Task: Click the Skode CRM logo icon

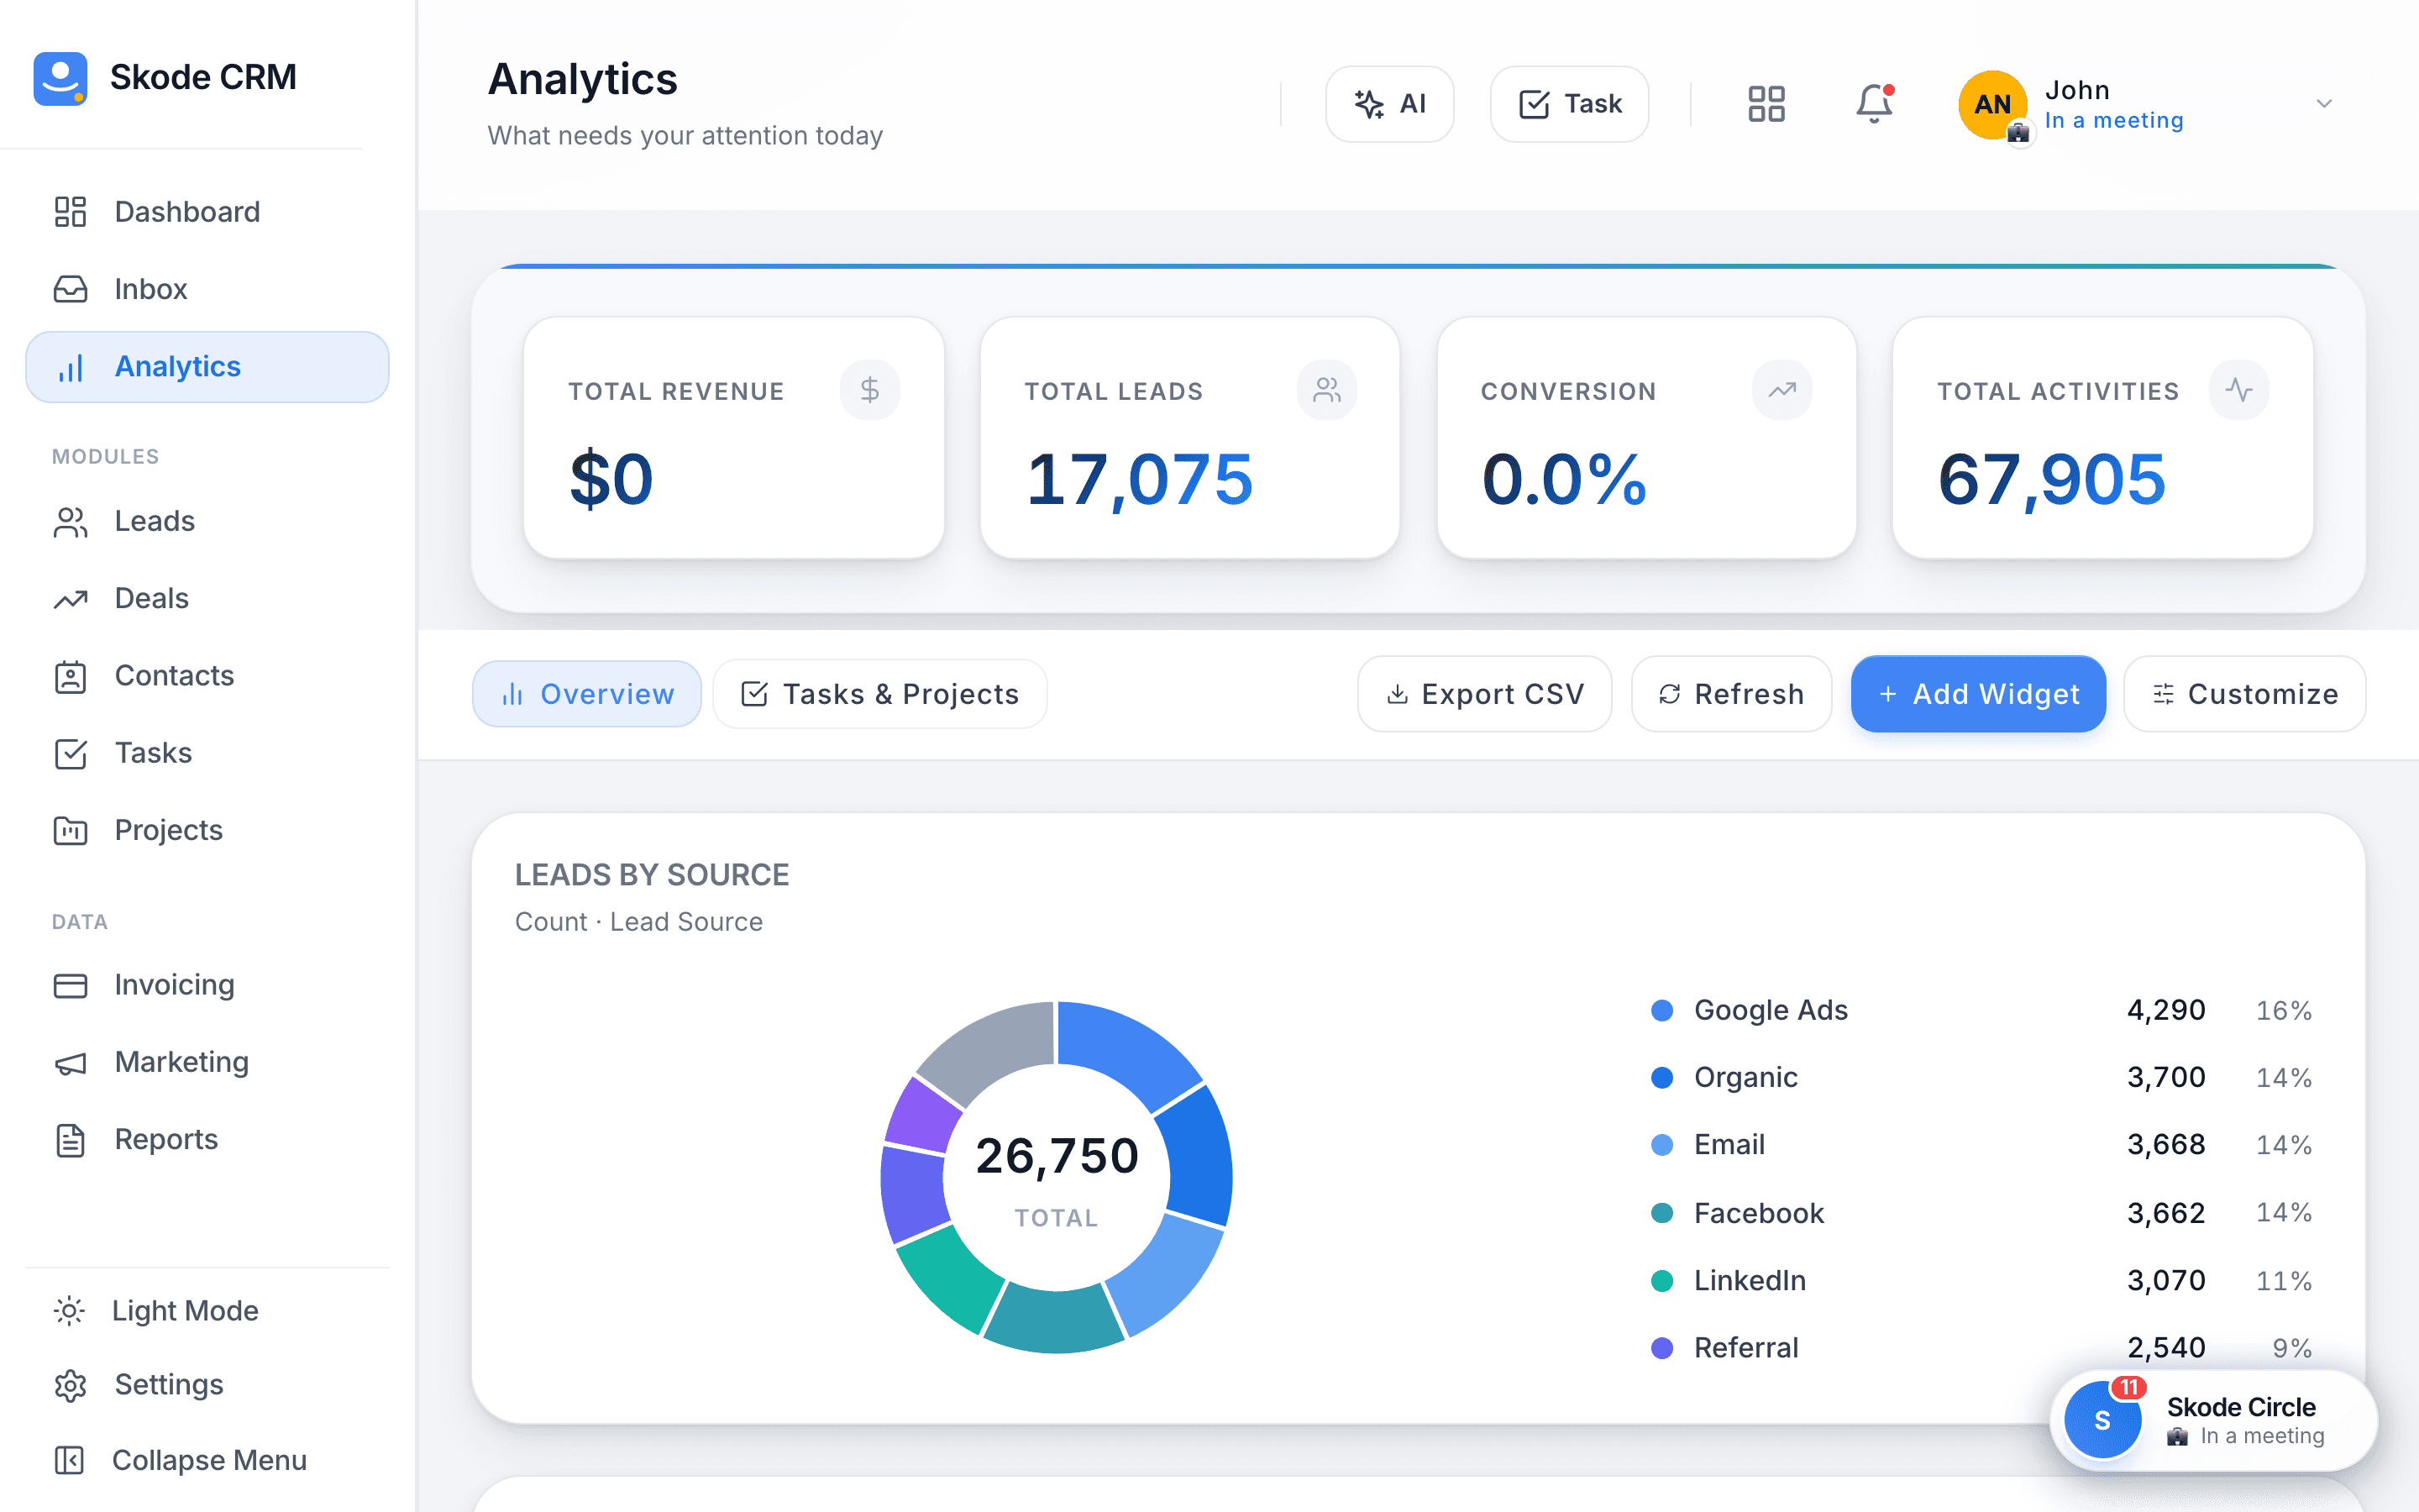Action: (60, 78)
